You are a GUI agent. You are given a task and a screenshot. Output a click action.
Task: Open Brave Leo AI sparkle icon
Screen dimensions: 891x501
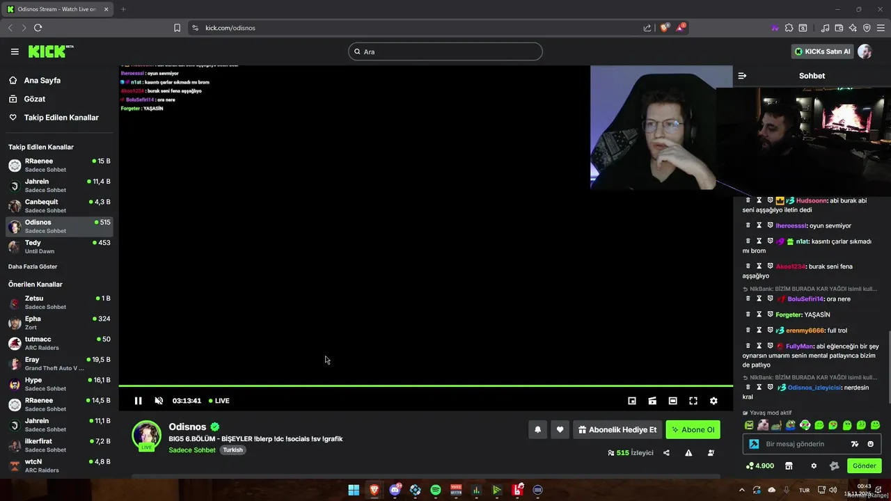tap(853, 28)
